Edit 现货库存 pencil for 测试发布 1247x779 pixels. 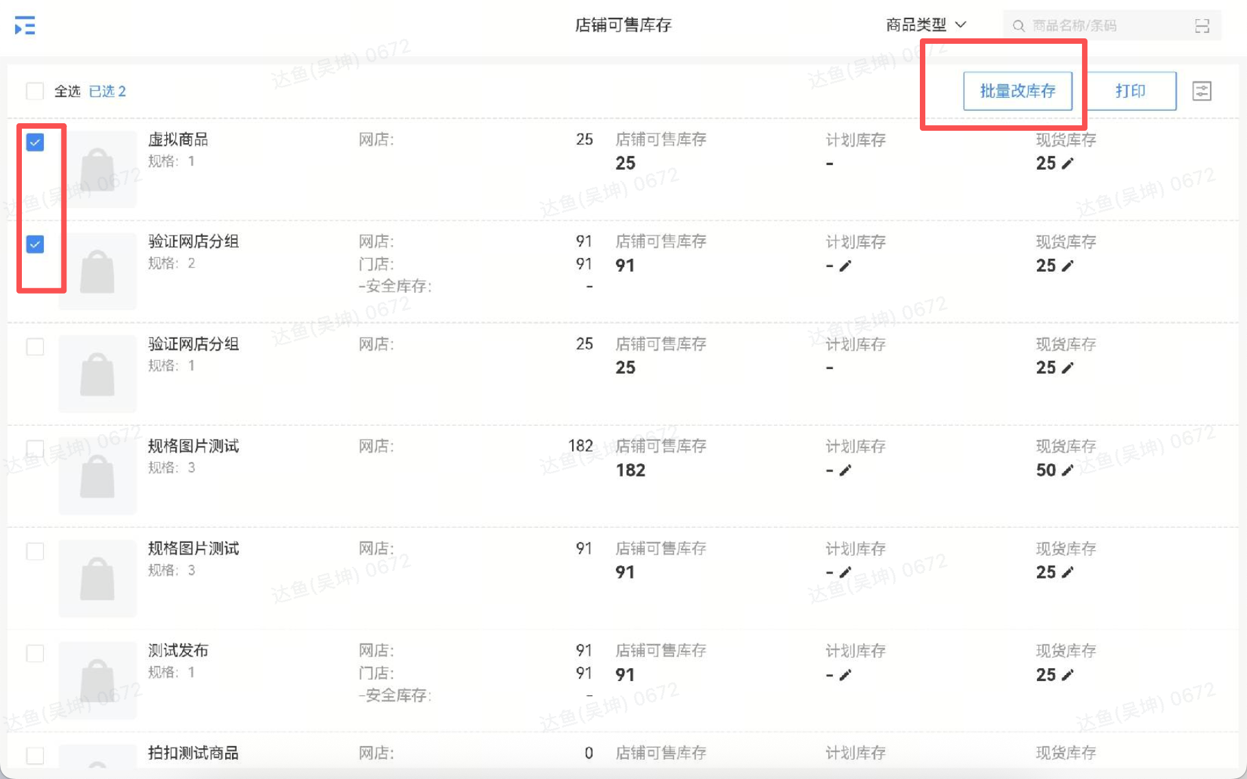[x=1068, y=675]
